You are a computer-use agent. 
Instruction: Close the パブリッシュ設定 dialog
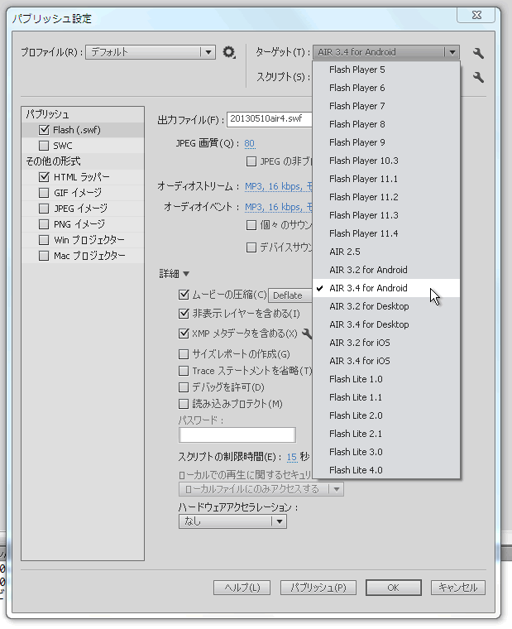[x=476, y=15]
